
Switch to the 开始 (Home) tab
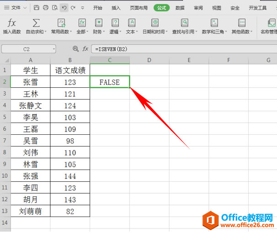click(x=97, y=8)
